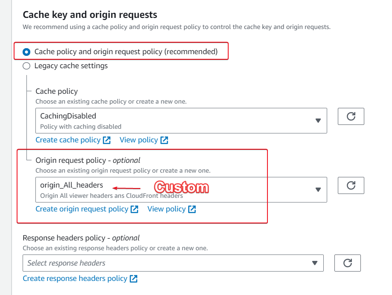The height and width of the screenshot is (295, 392).
Task: Click the Legacy cache settings label text
Action: [x=71, y=66]
